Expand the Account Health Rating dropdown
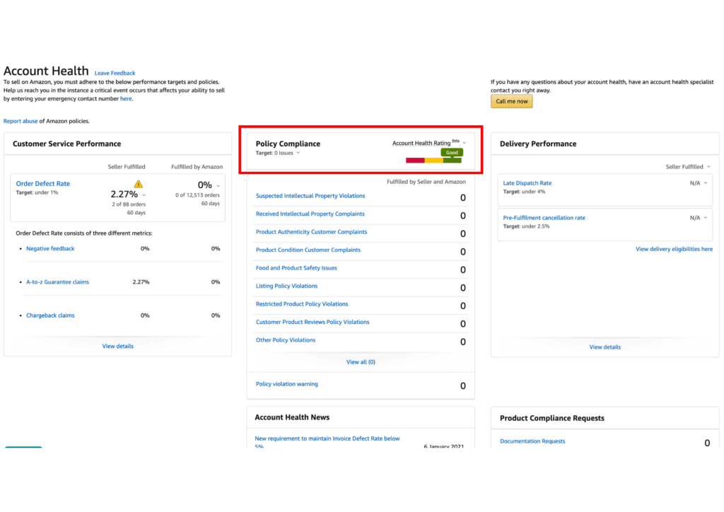The width and height of the screenshot is (724, 512). 465,142
